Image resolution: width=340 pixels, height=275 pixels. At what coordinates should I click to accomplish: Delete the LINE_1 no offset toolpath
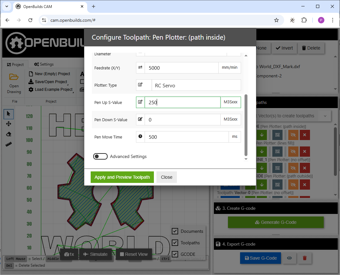[x=305, y=168]
